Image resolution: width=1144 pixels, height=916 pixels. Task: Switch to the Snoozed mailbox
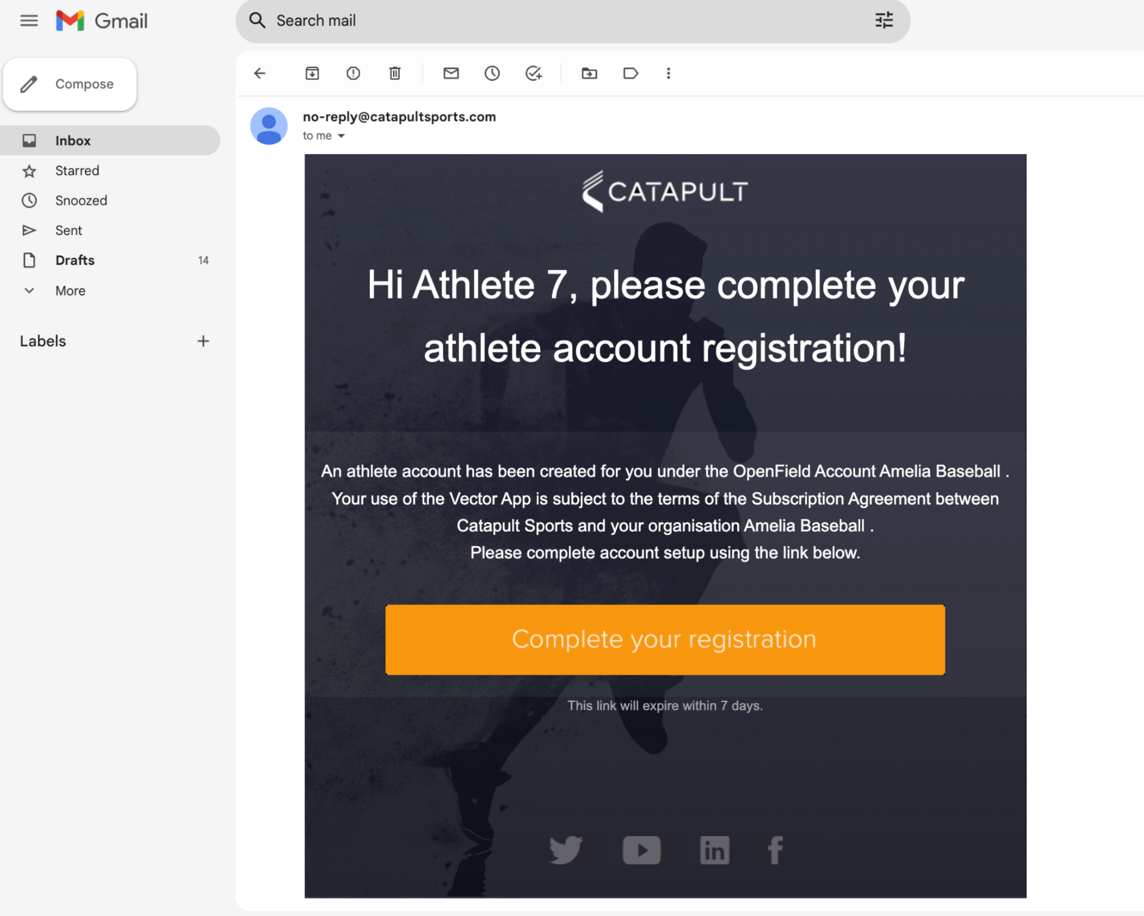tap(81, 200)
